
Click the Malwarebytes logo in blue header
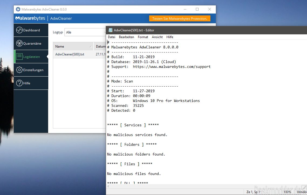point(30,18)
